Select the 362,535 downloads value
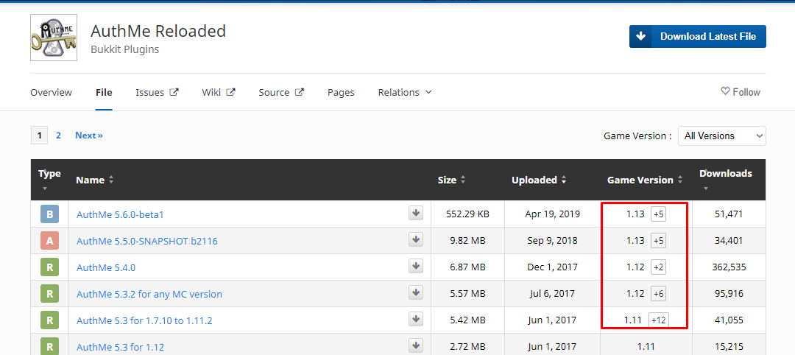This screenshot has width=795, height=355. pos(729,267)
